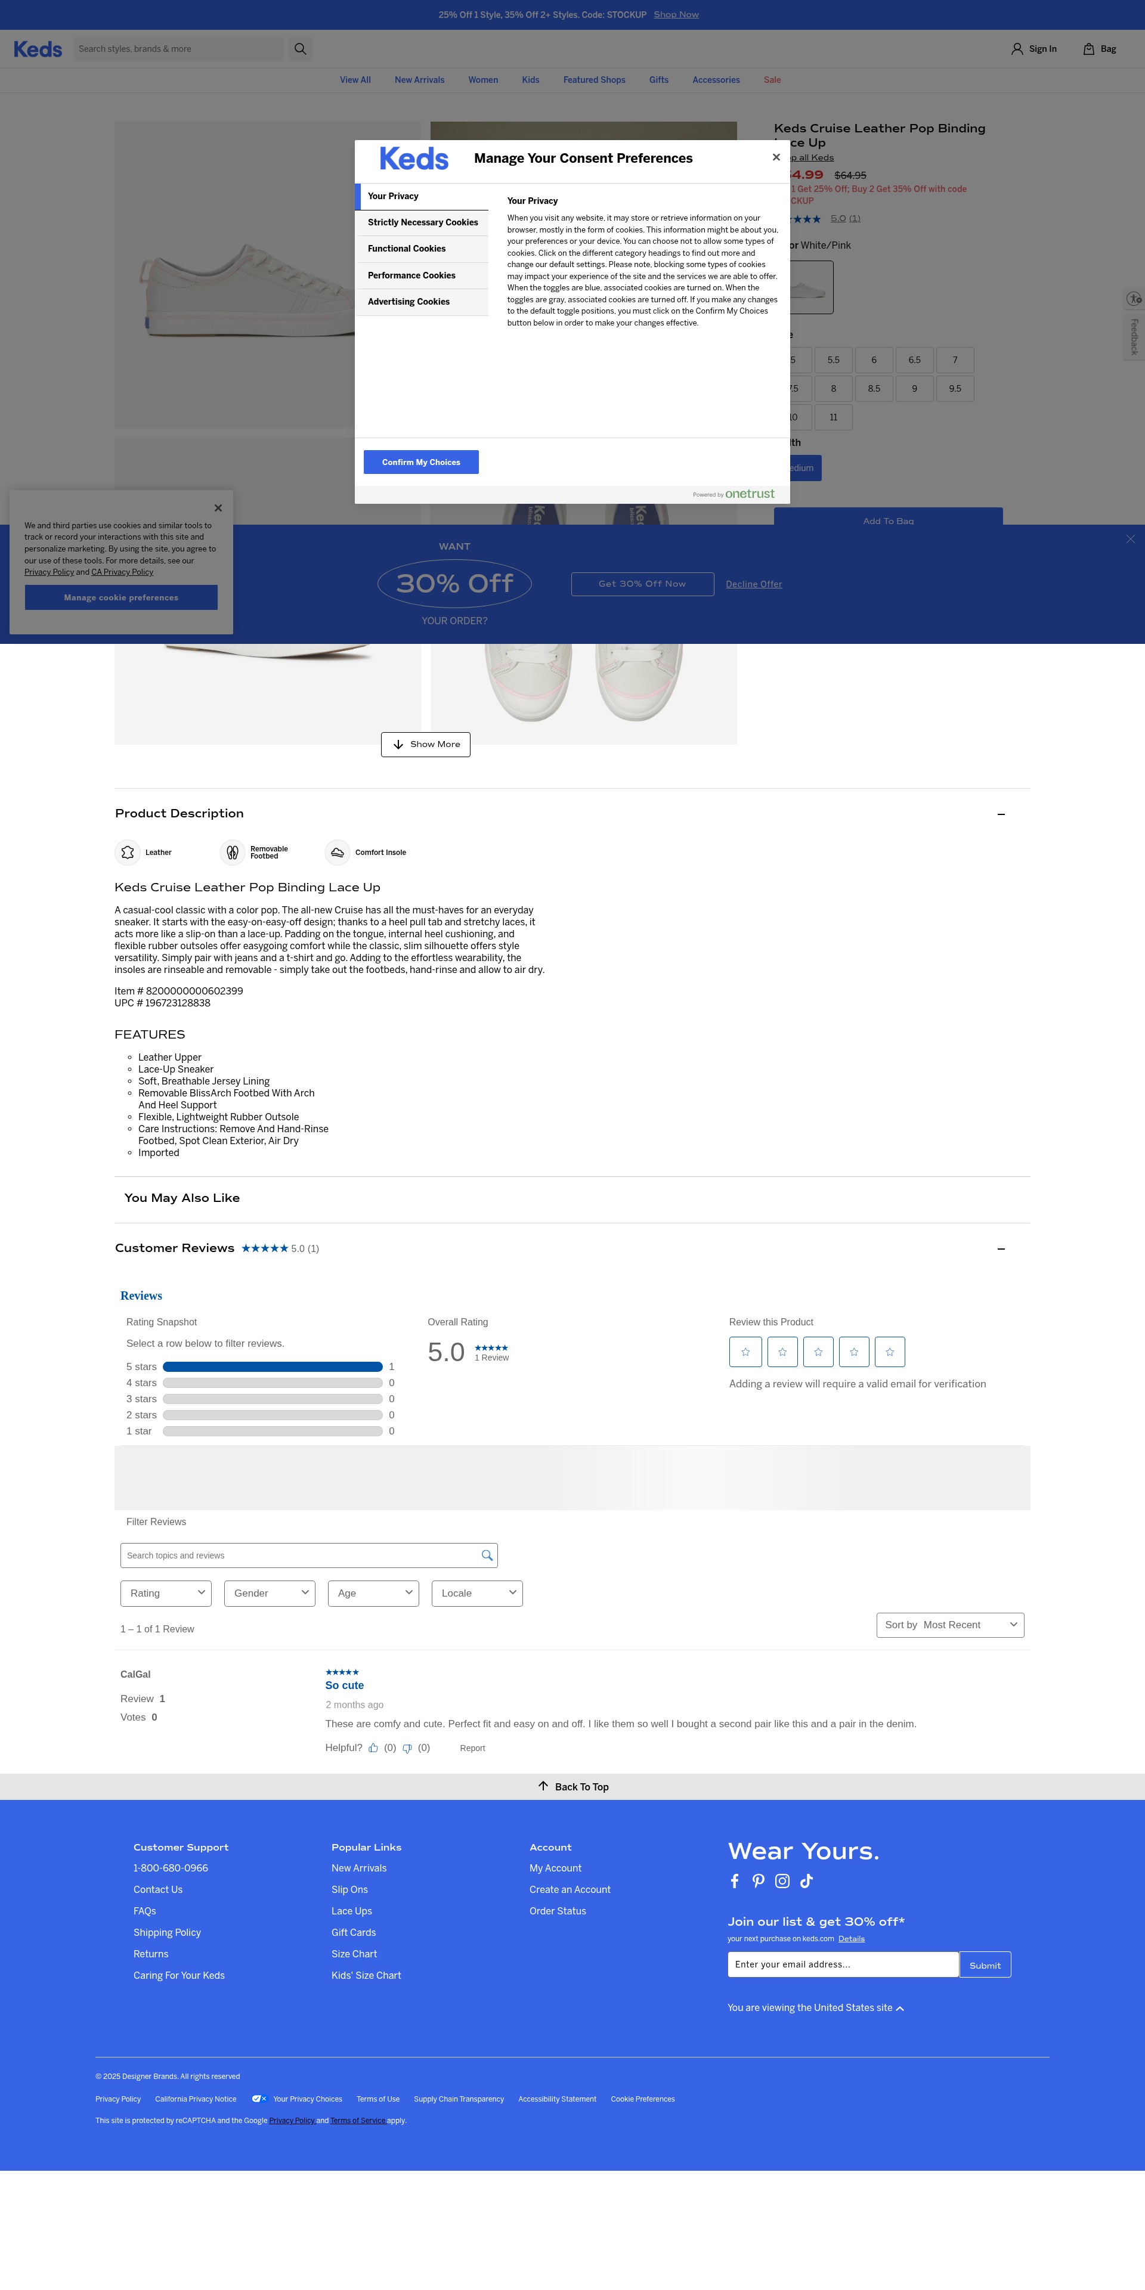Expand the United States site selector
Image resolution: width=1145 pixels, height=2290 pixels.
(815, 2007)
